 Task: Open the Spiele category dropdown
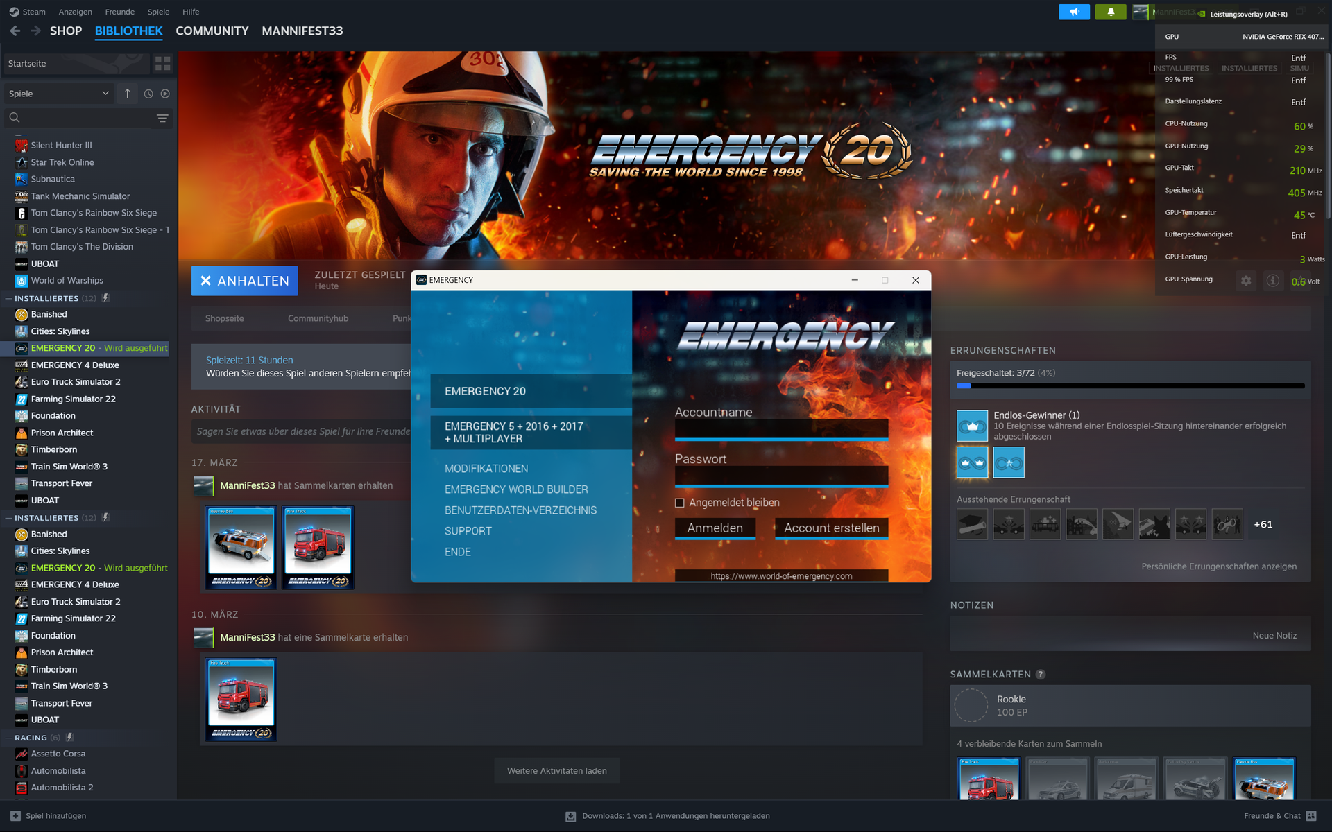click(58, 94)
